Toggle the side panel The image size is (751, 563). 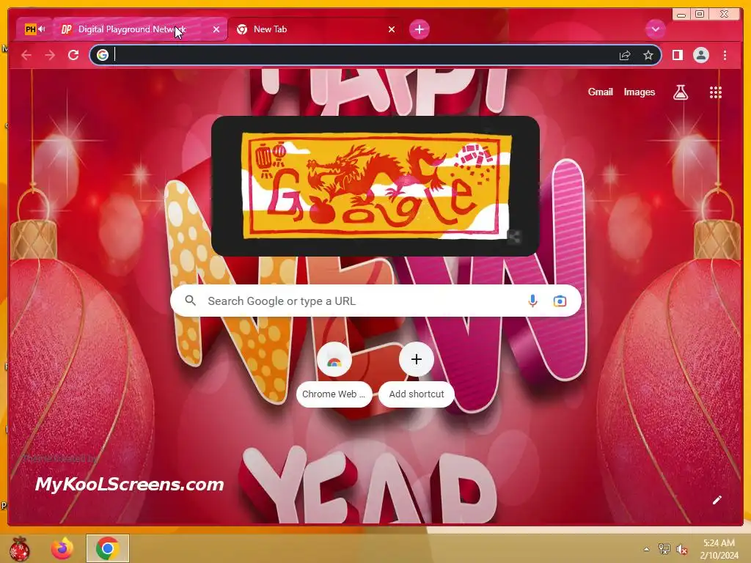coord(677,55)
